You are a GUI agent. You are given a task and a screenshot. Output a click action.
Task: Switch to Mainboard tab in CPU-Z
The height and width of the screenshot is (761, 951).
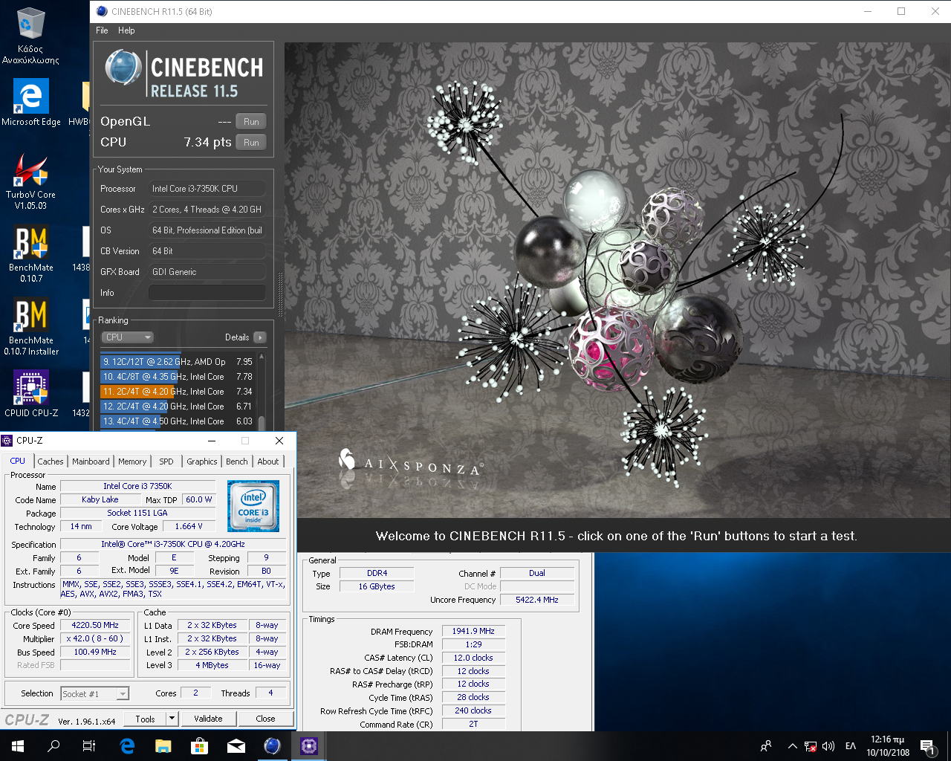[x=91, y=462]
